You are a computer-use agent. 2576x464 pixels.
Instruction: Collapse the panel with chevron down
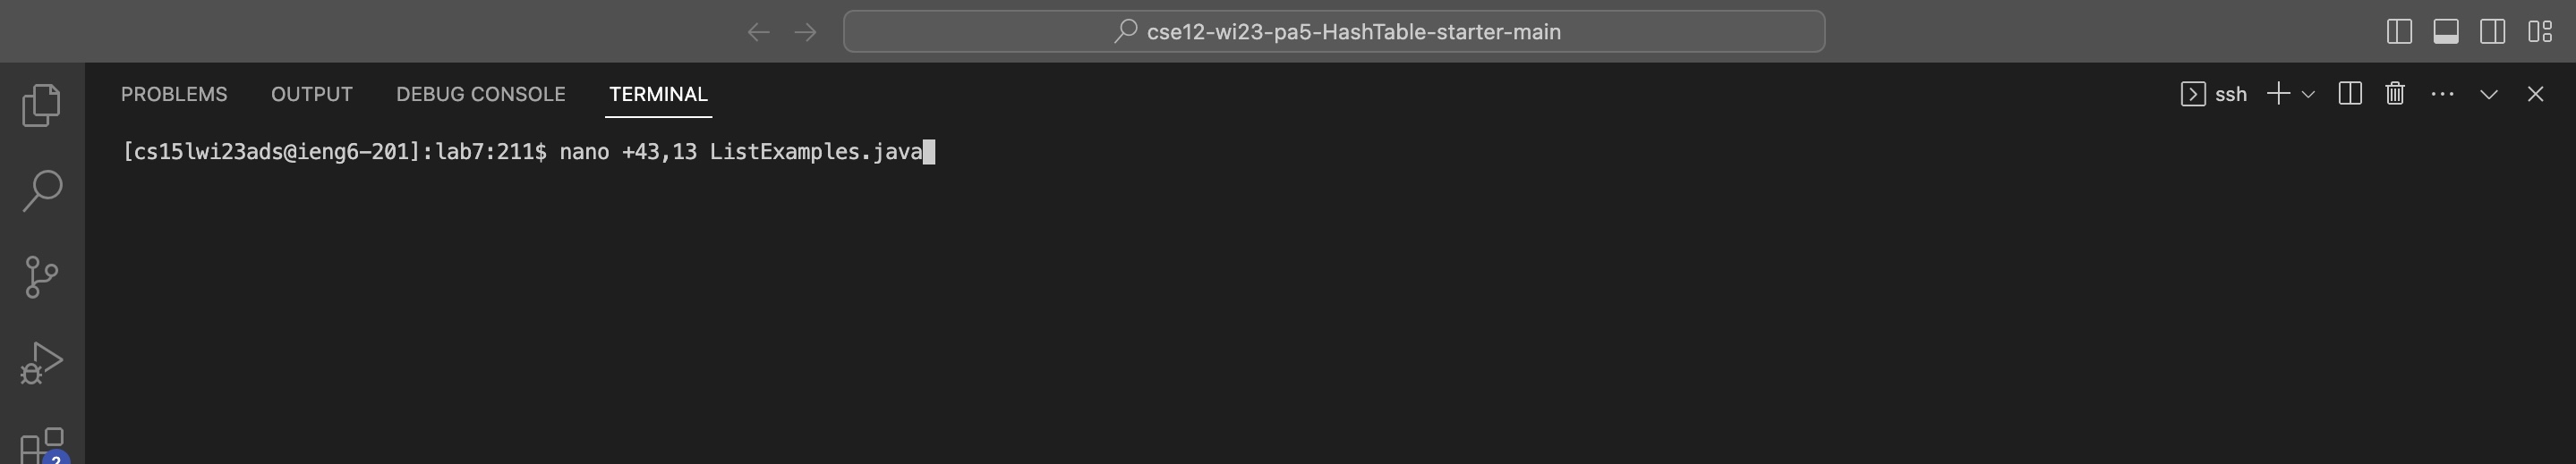tap(2489, 94)
